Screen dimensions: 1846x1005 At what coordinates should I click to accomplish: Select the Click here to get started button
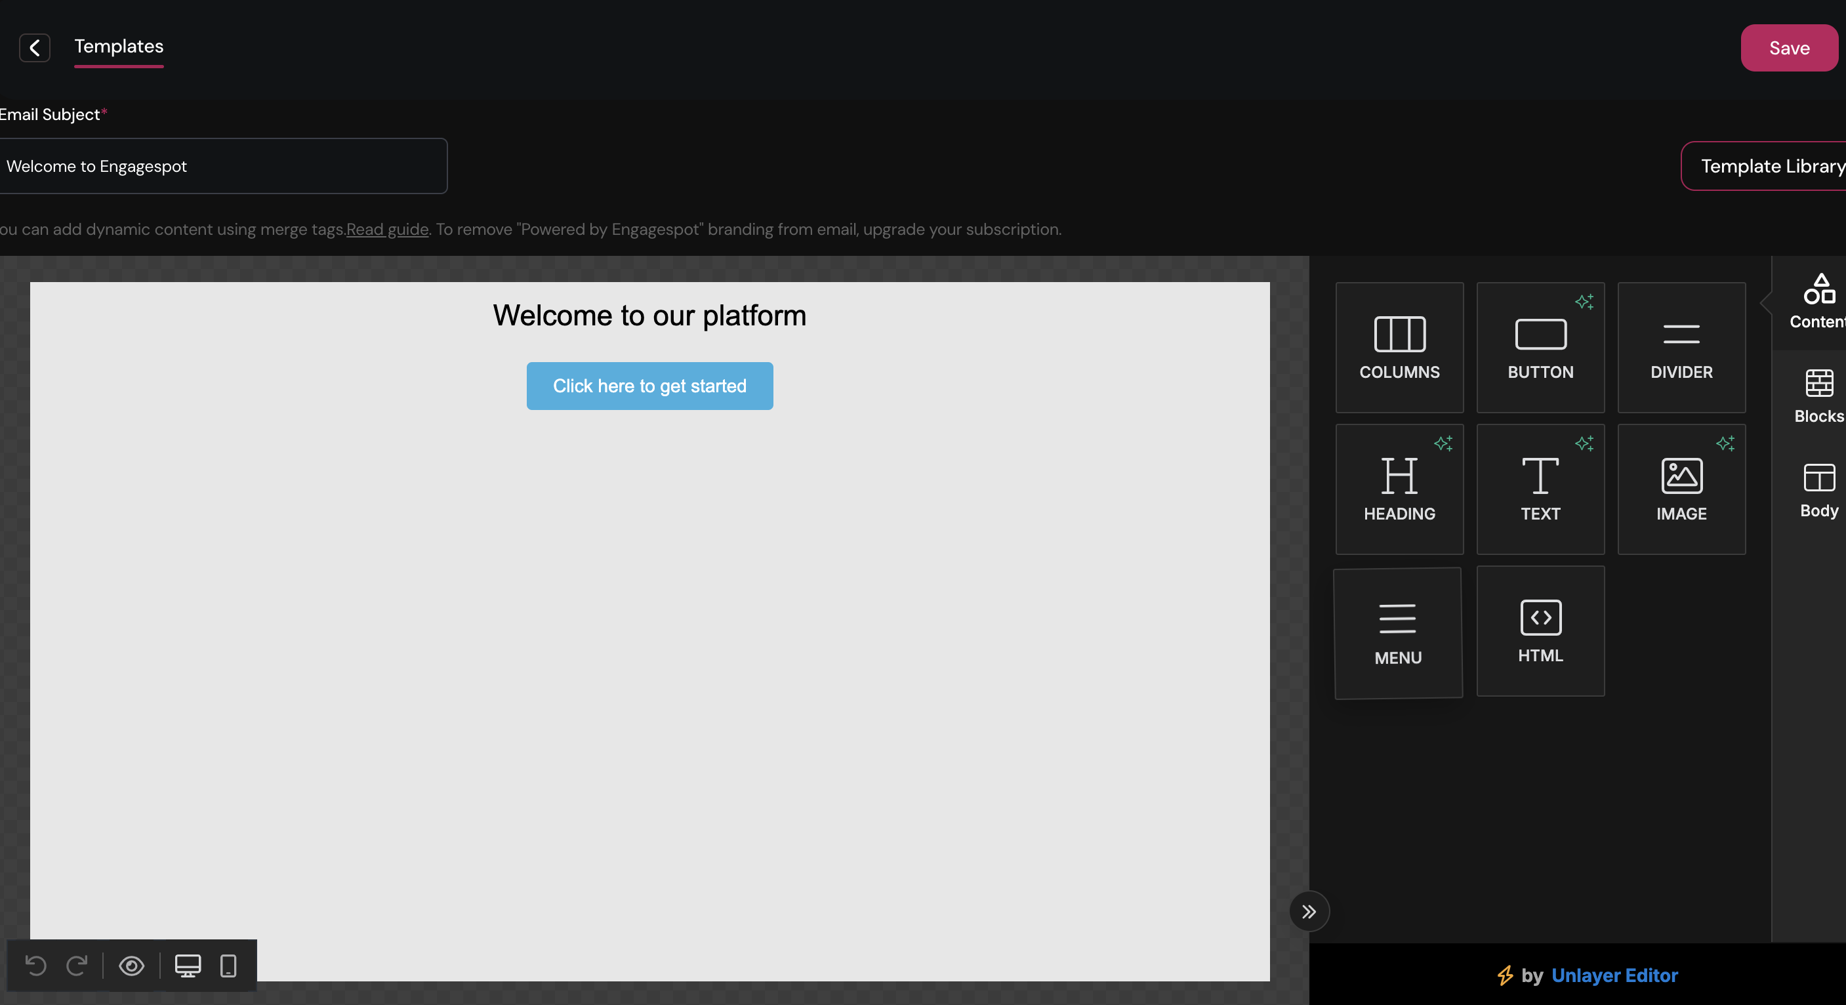pos(649,386)
